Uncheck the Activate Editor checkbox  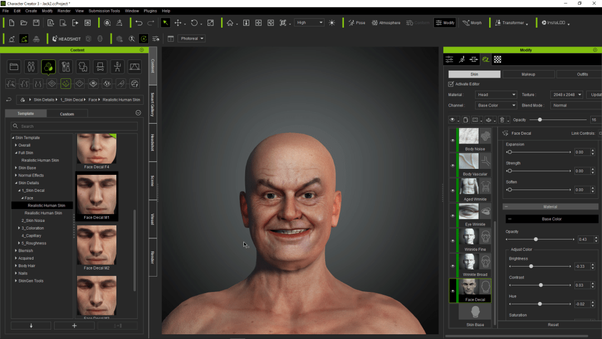pyautogui.click(x=451, y=84)
